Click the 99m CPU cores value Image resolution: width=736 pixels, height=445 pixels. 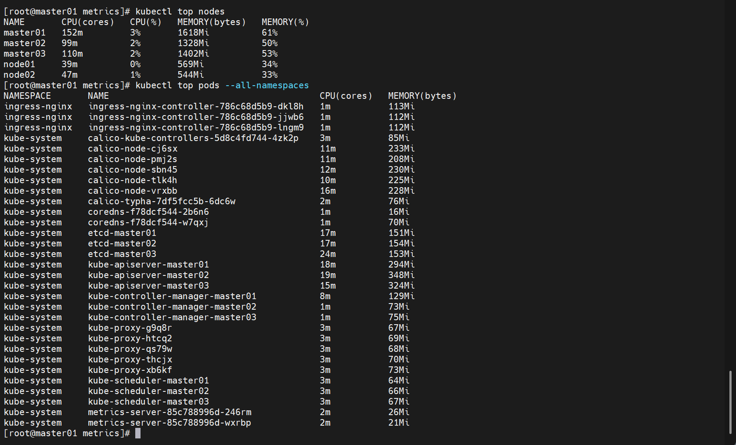69,43
